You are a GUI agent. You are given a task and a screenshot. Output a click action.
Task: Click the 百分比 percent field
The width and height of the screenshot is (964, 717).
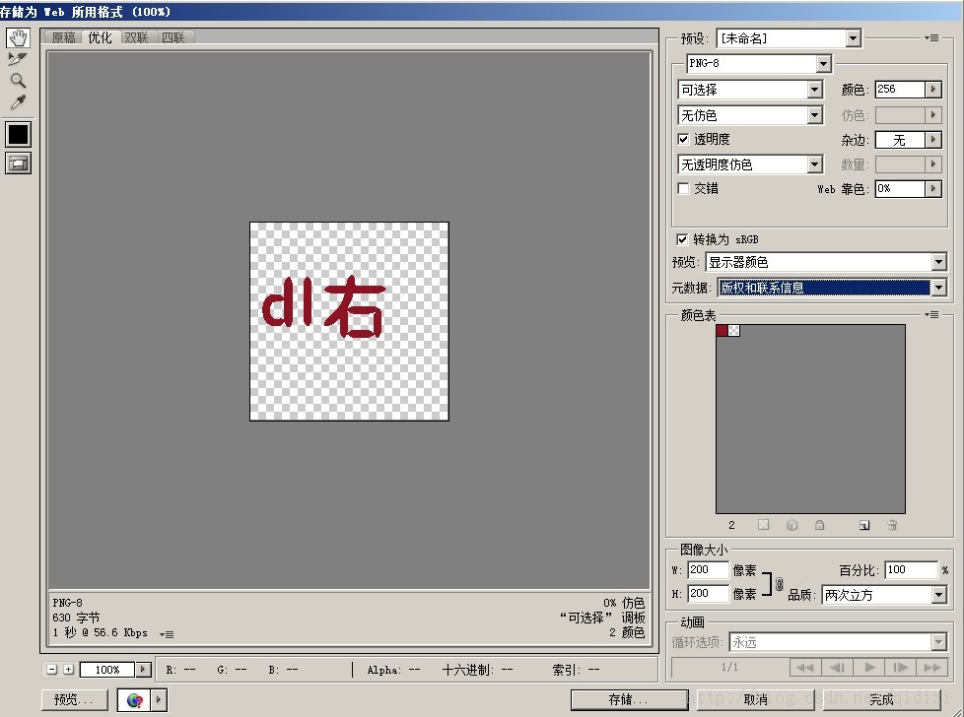[911, 569]
